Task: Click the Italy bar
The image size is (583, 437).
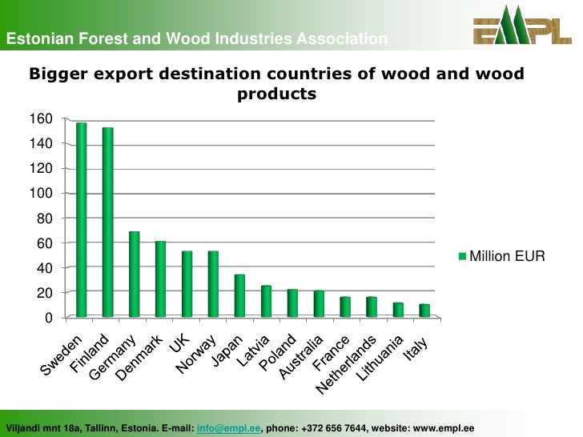Action: [424, 311]
